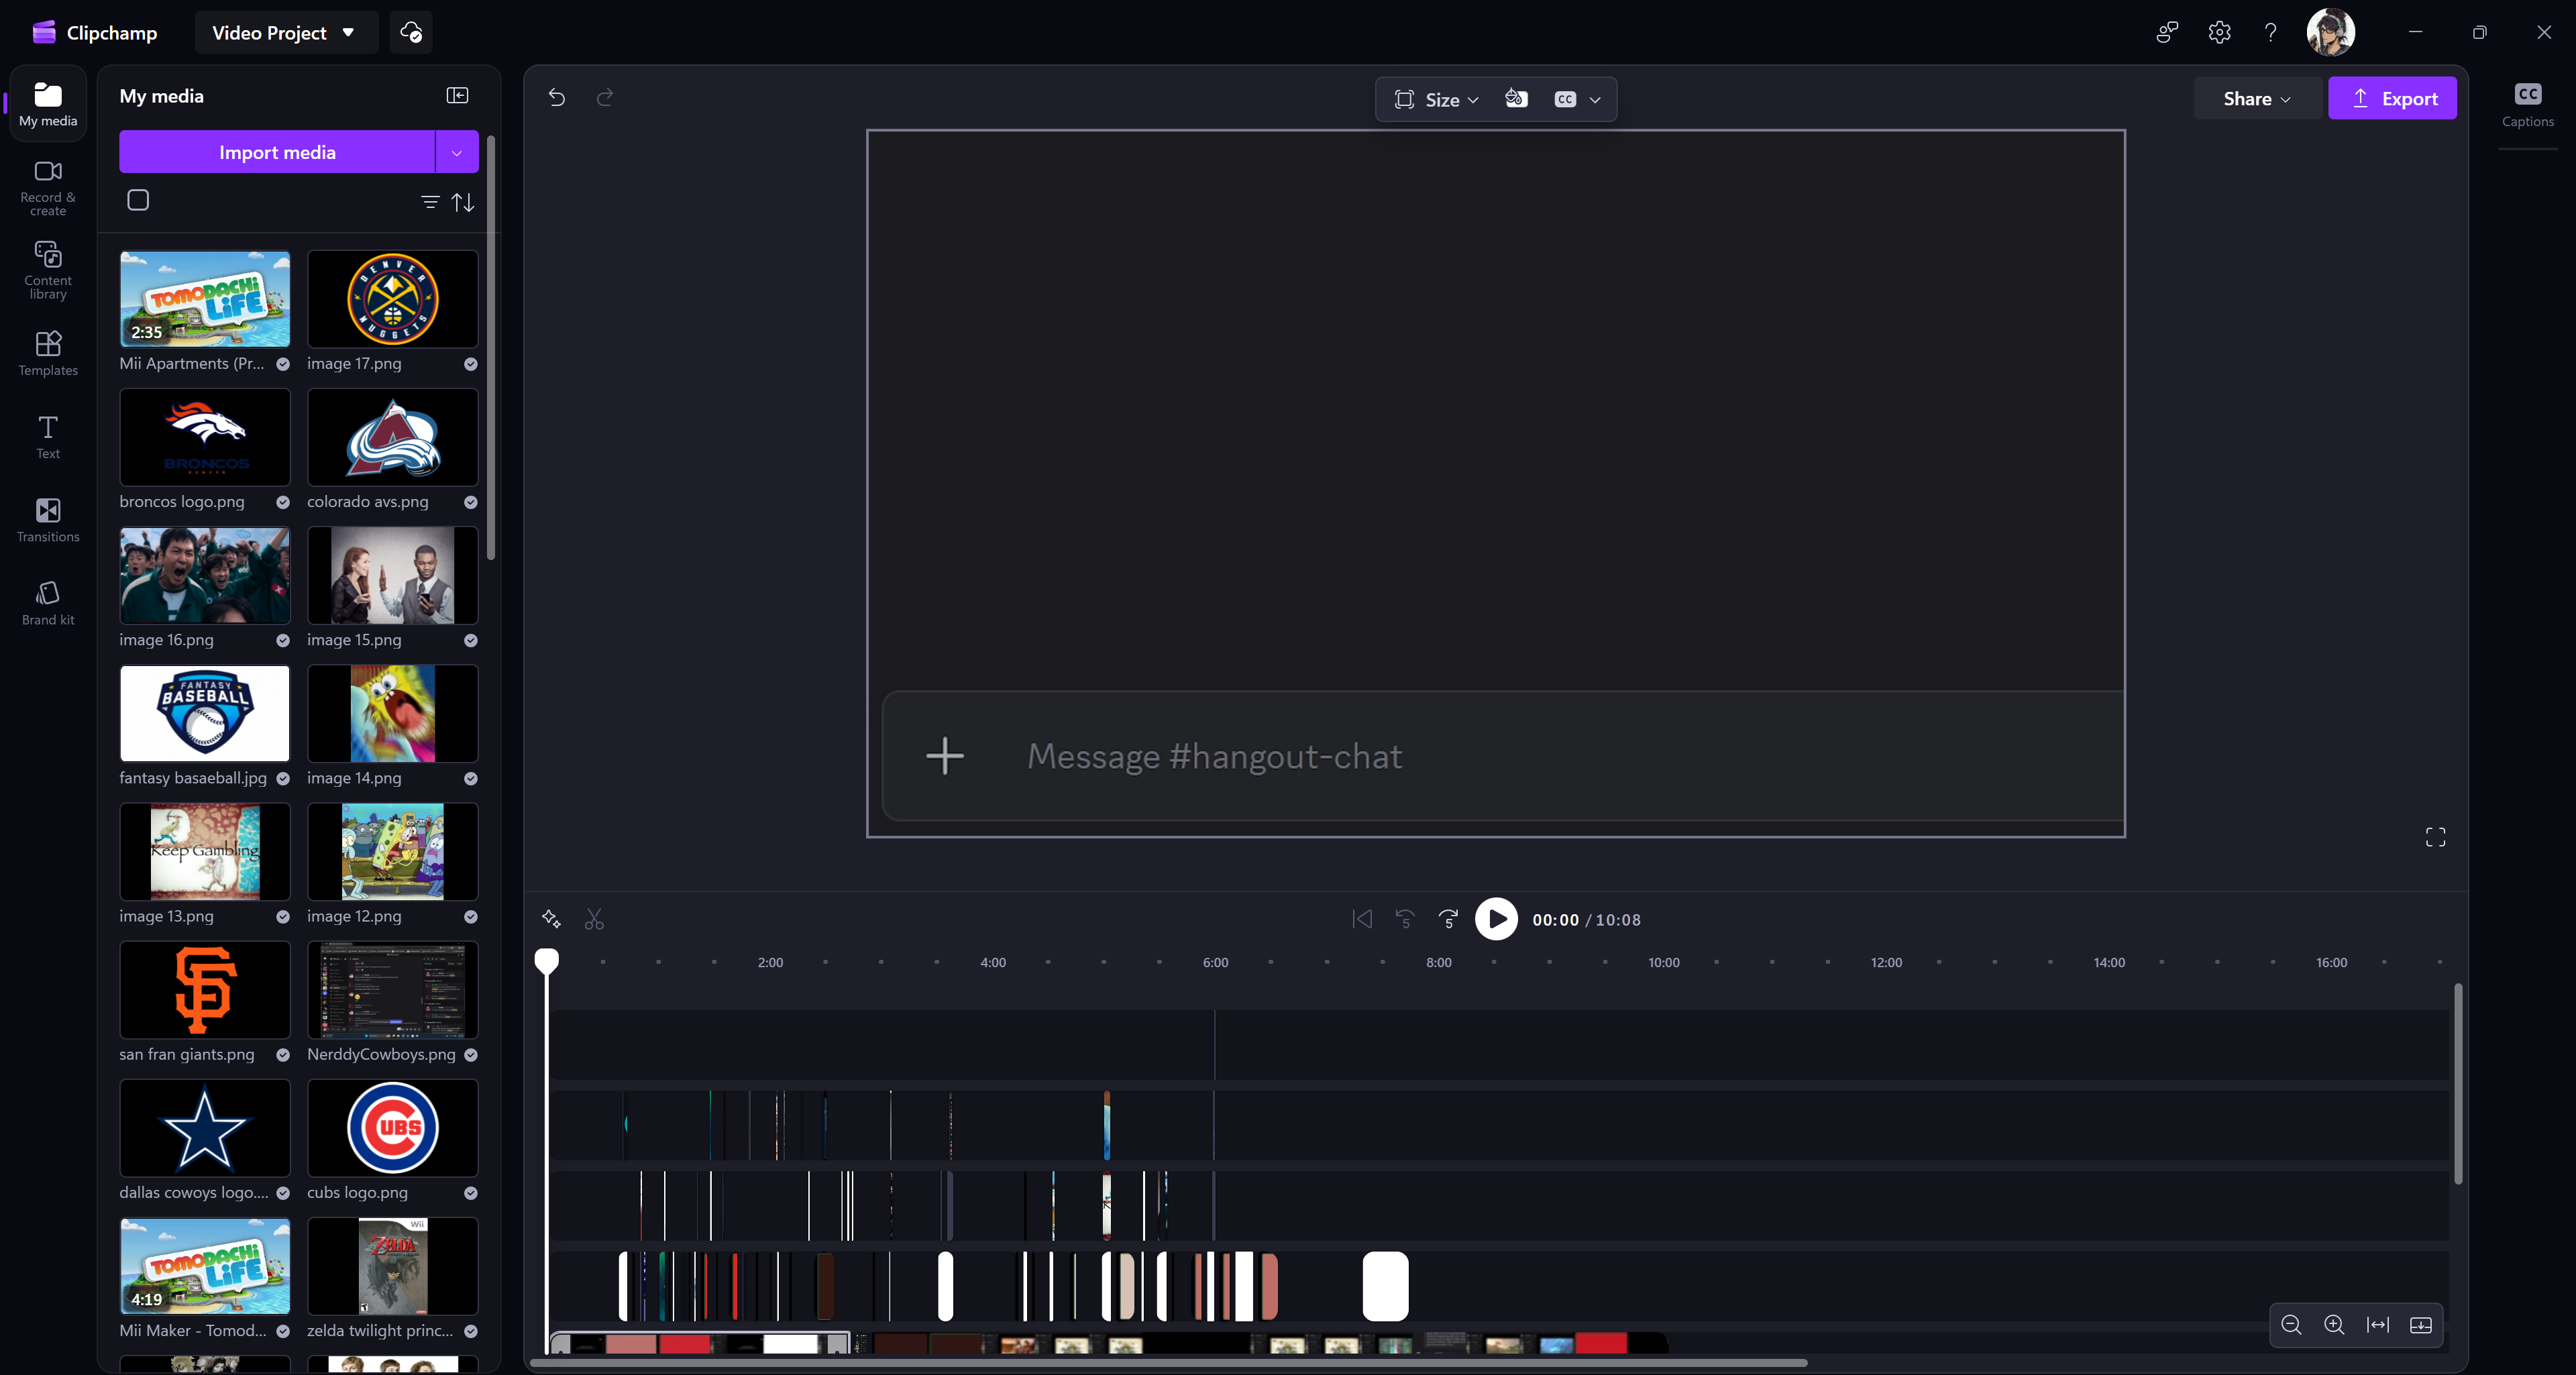Select the large white clip on timeline
2576x1375 pixels.
point(1385,1286)
